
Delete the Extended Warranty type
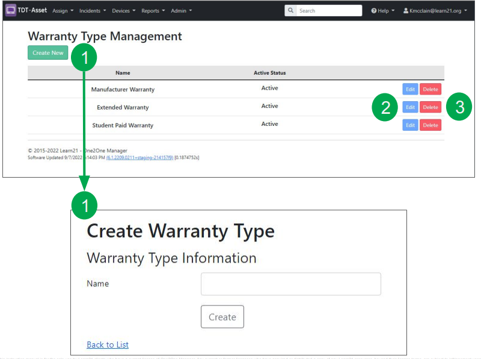(x=430, y=107)
